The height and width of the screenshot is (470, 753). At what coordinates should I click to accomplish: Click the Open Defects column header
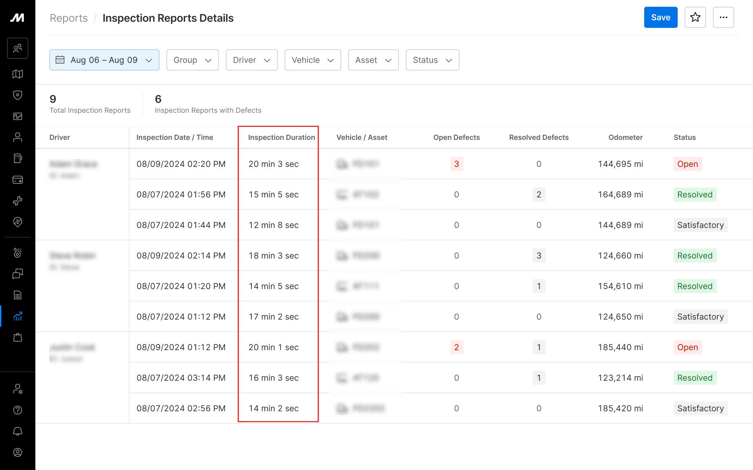click(457, 137)
